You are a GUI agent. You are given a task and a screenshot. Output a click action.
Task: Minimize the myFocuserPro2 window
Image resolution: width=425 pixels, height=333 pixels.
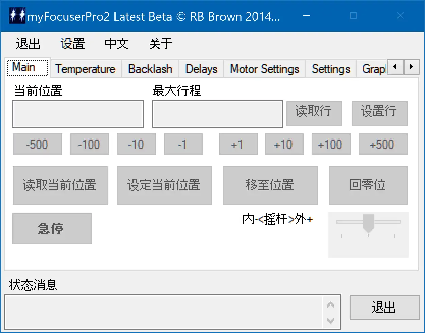(x=307, y=16)
